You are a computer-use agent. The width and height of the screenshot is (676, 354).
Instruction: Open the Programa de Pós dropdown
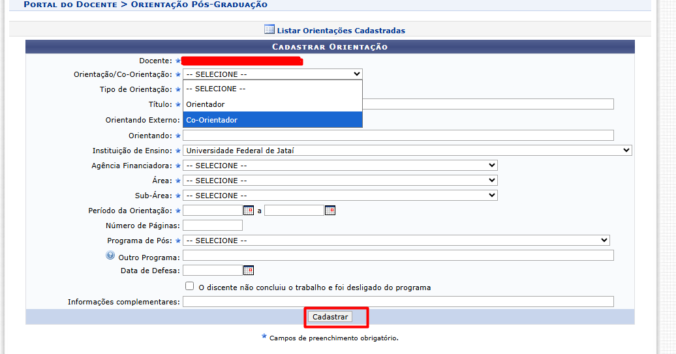click(x=396, y=241)
